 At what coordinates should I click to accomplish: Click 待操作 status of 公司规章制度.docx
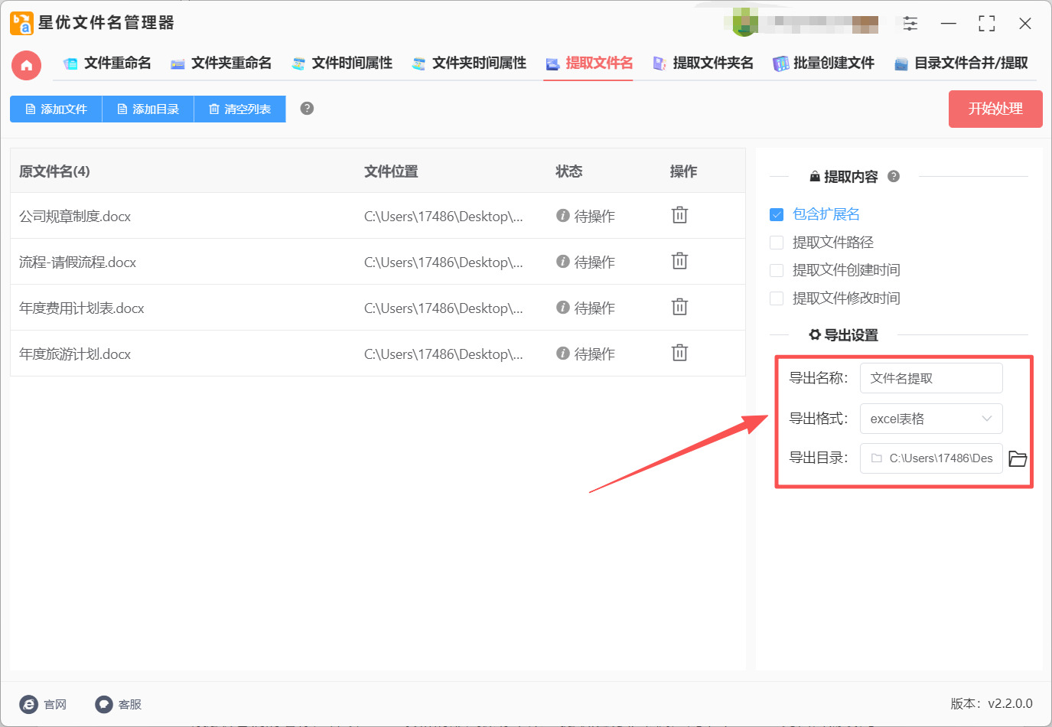586,217
